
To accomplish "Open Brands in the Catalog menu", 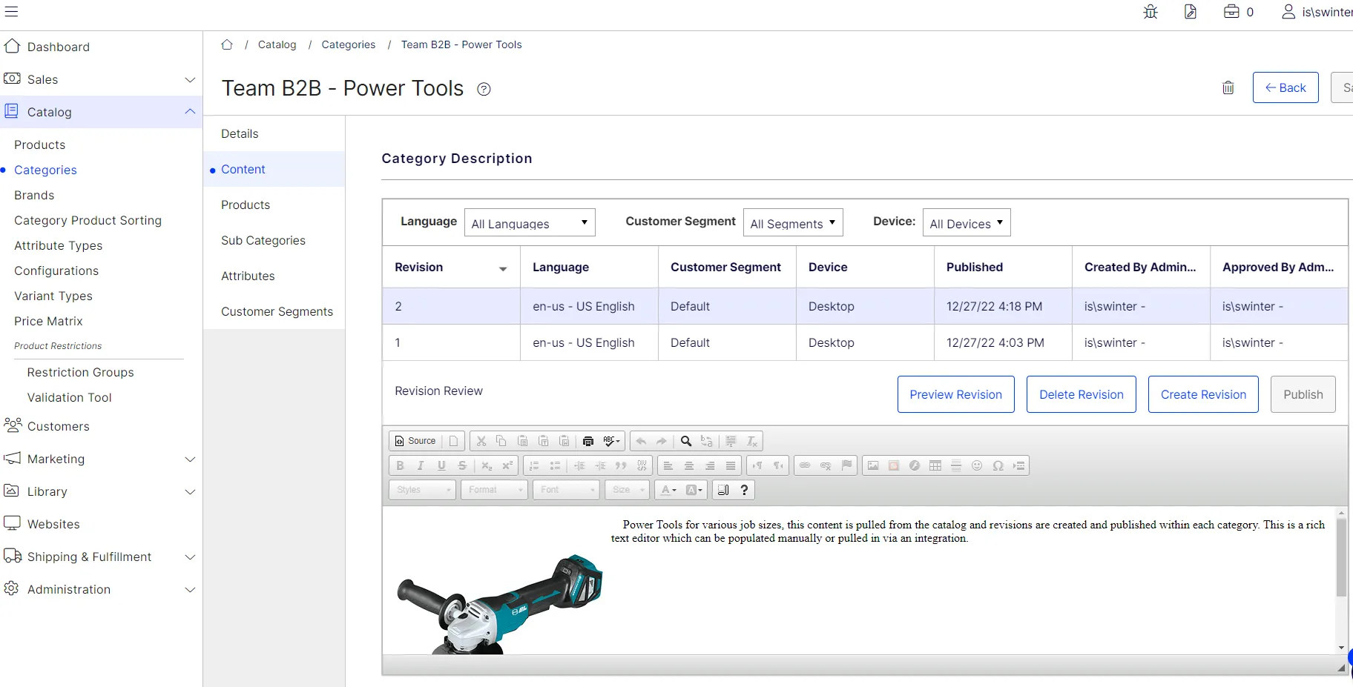I will [34, 195].
